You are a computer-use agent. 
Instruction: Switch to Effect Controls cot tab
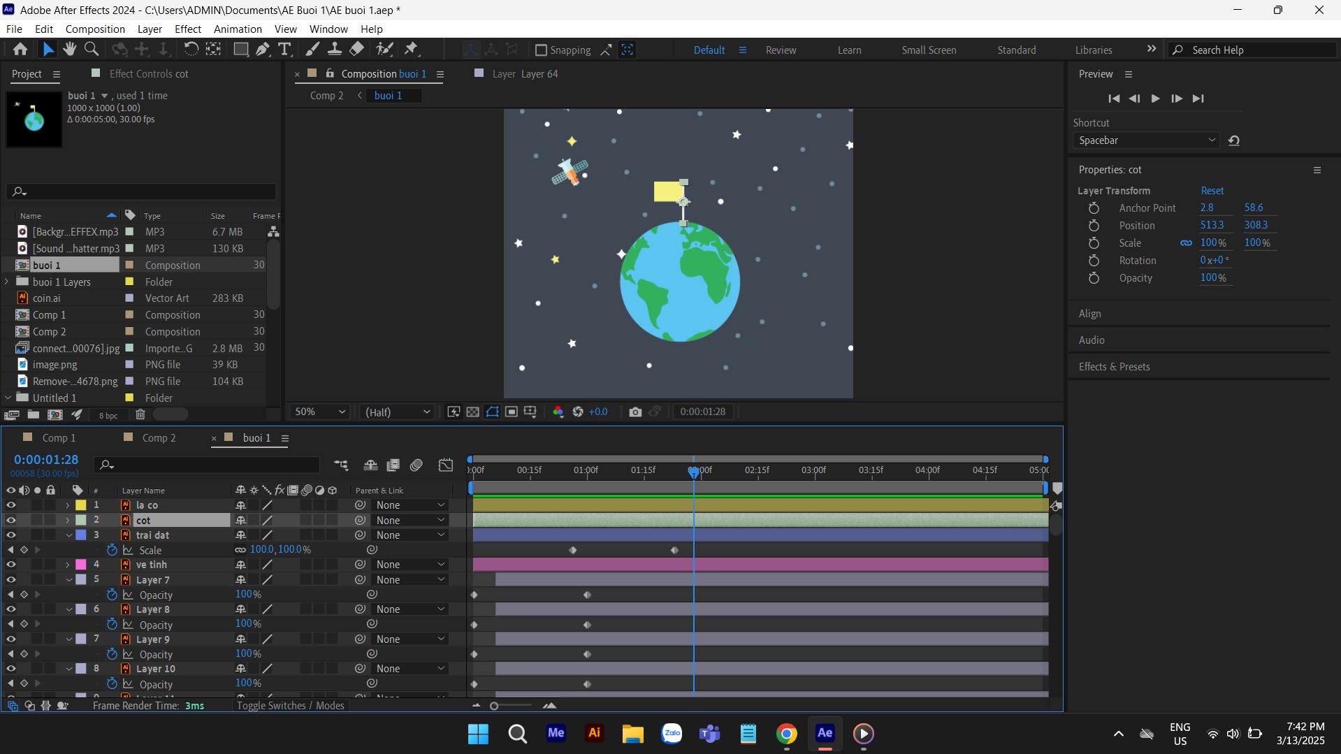[x=148, y=73]
